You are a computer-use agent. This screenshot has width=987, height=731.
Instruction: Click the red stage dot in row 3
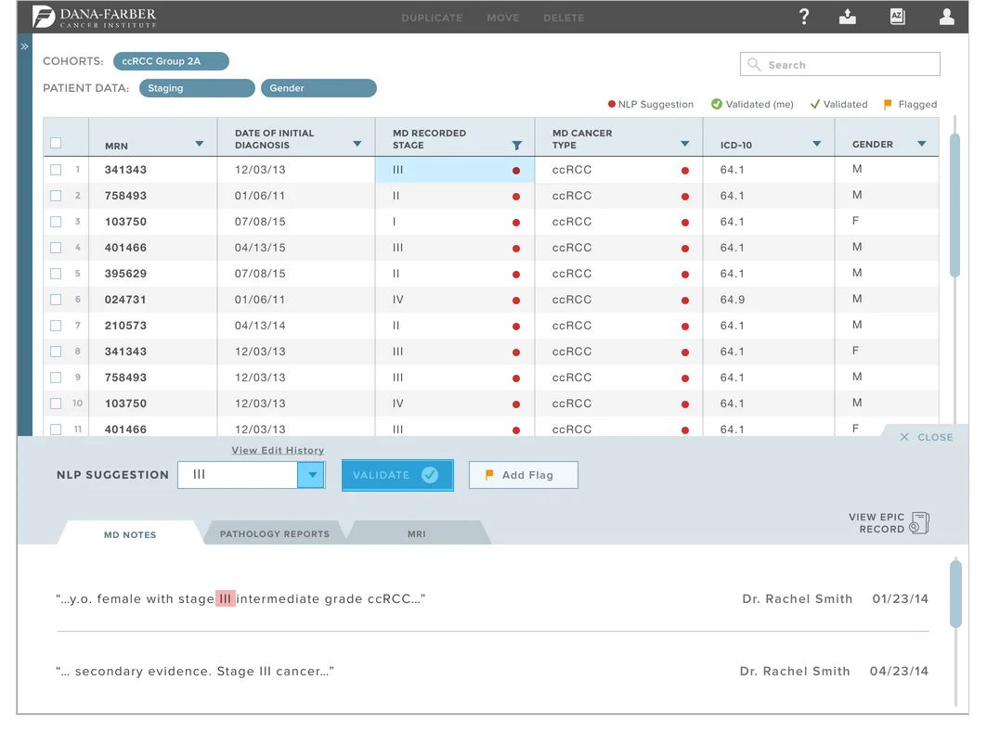pyautogui.click(x=516, y=223)
